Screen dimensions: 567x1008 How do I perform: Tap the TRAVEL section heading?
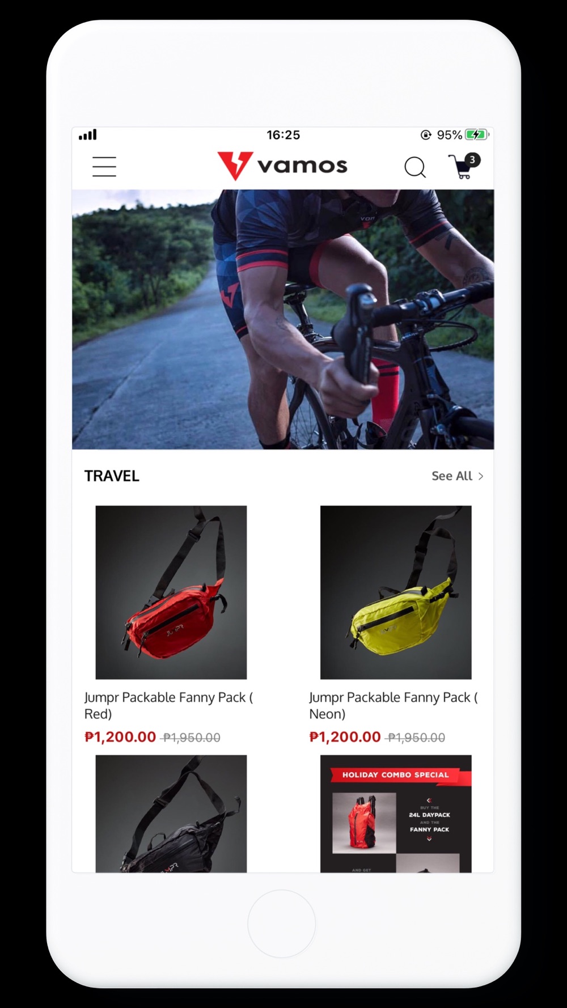[x=112, y=476]
